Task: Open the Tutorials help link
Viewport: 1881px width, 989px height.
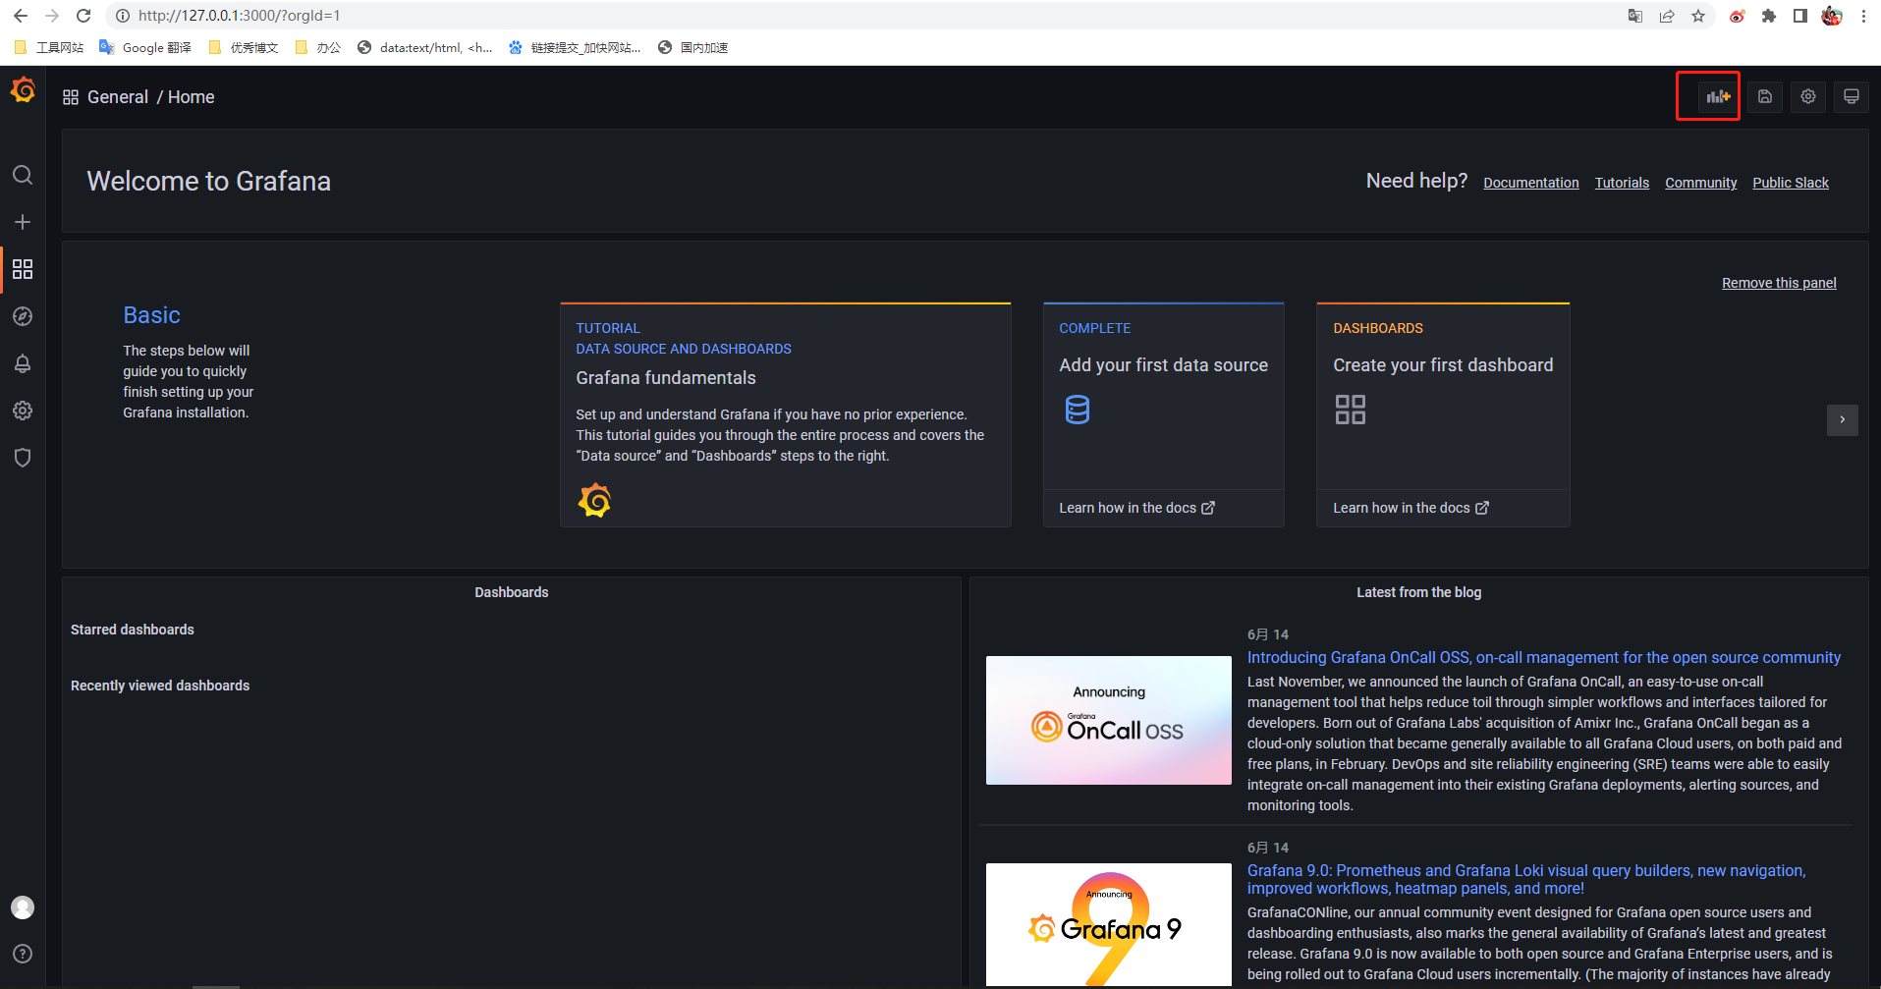Action: [1622, 183]
